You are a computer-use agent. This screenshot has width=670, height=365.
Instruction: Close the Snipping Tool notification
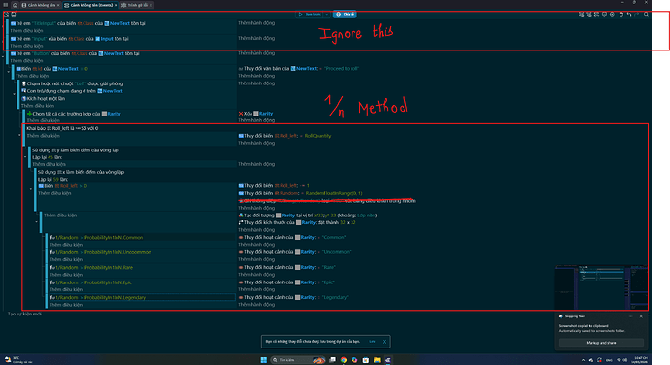pos(641,316)
